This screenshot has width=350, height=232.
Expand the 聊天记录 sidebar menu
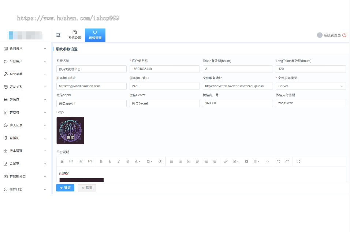(25, 125)
